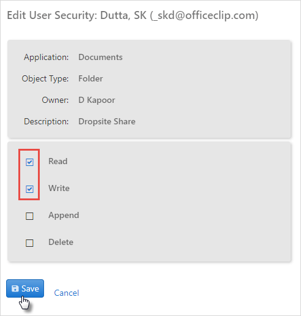This screenshot has height=316, width=301.
Task: Uncheck the Write permission checkbox
Action: (29, 189)
